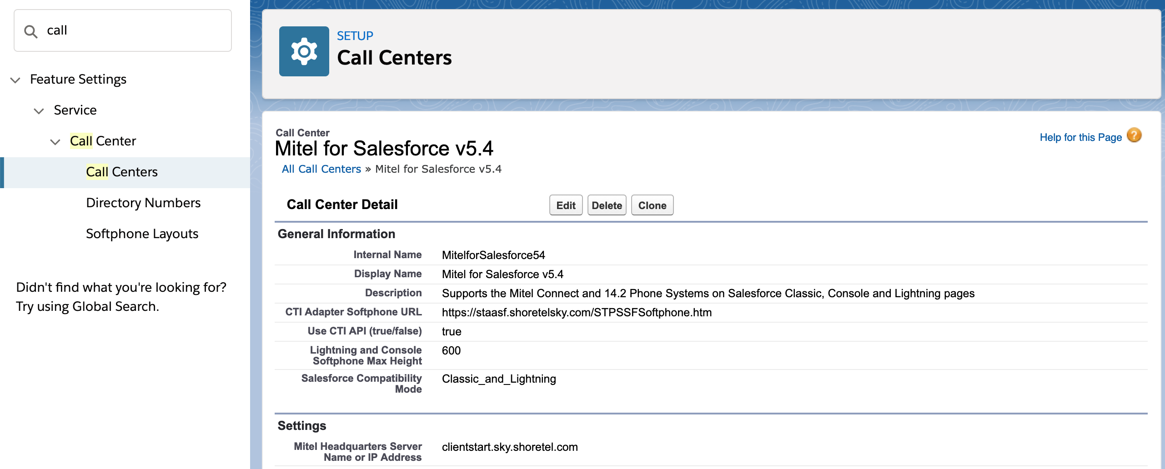Collapse the Call Center node chevron

pyautogui.click(x=55, y=142)
